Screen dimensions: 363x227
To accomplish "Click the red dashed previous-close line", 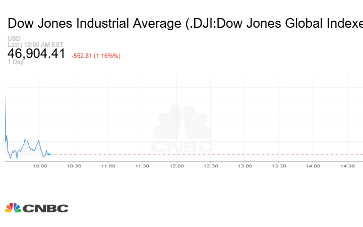I will (202, 154).
